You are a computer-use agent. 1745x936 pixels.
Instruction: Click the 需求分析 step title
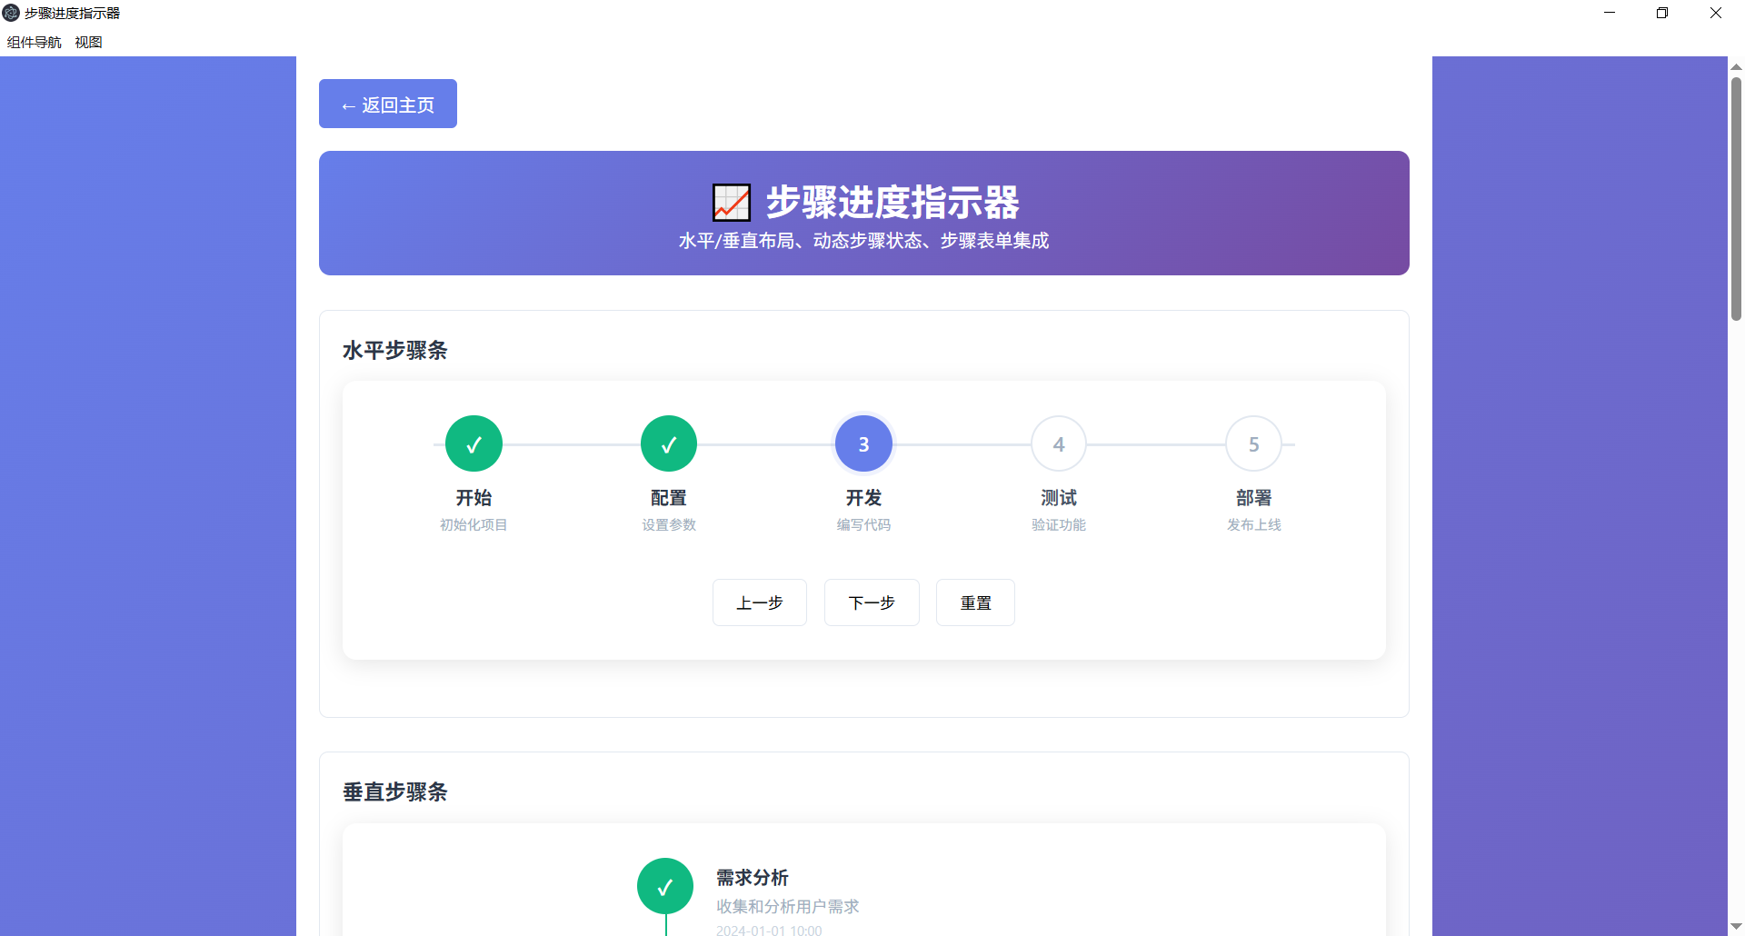pyautogui.click(x=753, y=878)
